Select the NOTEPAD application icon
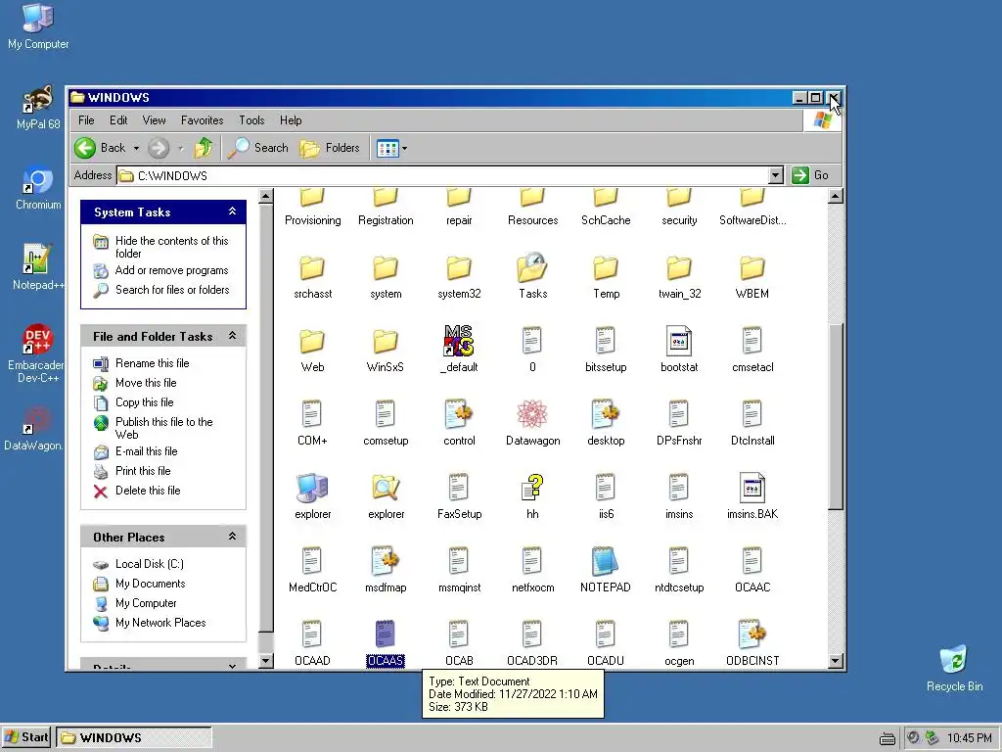Image resolution: width=1002 pixels, height=752 pixels. click(x=605, y=561)
